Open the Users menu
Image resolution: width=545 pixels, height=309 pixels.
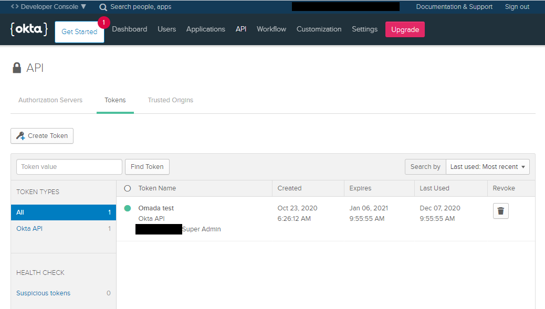click(x=166, y=29)
